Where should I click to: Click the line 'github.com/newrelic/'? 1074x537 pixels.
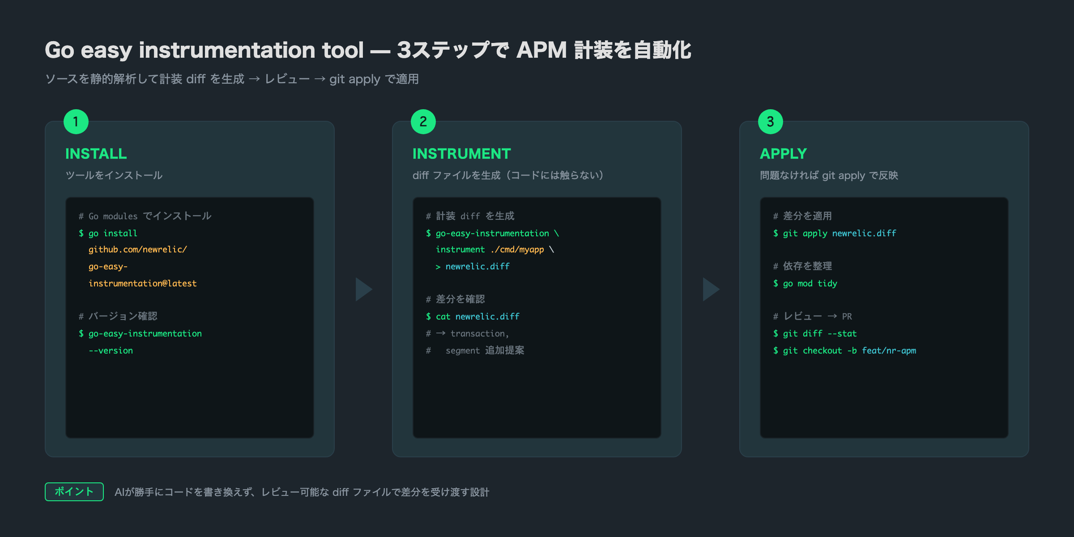[x=138, y=250]
